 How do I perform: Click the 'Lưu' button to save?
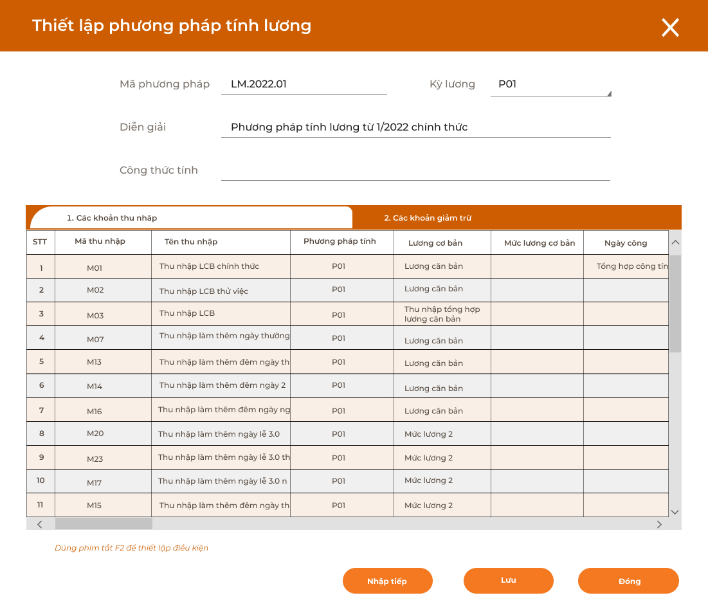pyautogui.click(x=508, y=581)
